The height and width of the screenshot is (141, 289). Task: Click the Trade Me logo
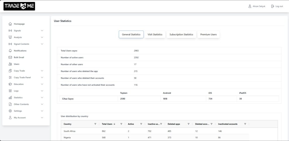click(x=19, y=6)
